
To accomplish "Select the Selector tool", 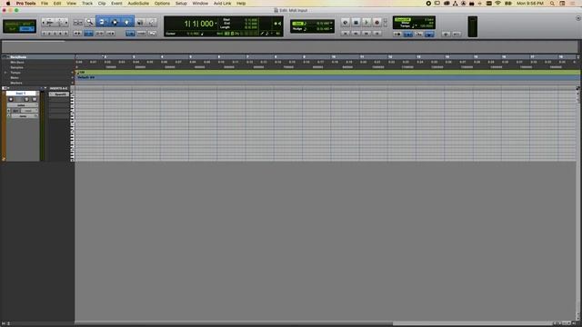I will click(115, 22).
